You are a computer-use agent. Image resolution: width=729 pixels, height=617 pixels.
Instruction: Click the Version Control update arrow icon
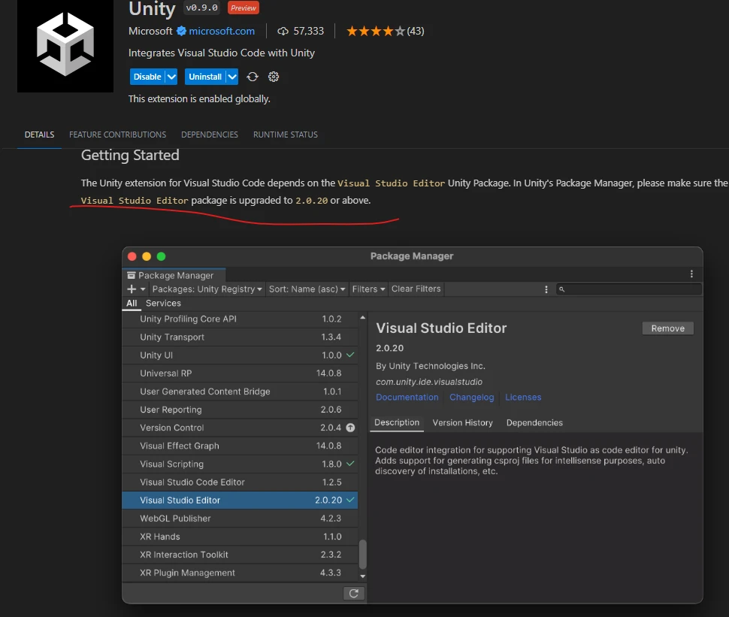click(x=350, y=428)
